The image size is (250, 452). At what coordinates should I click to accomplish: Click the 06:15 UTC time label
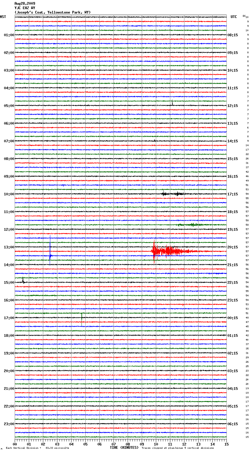coord(233,424)
